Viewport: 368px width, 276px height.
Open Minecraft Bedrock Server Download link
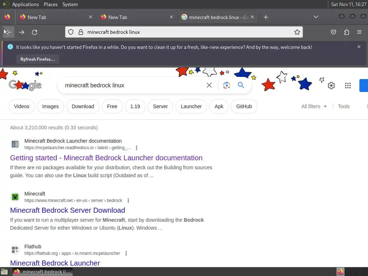click(x=68, y=210)
